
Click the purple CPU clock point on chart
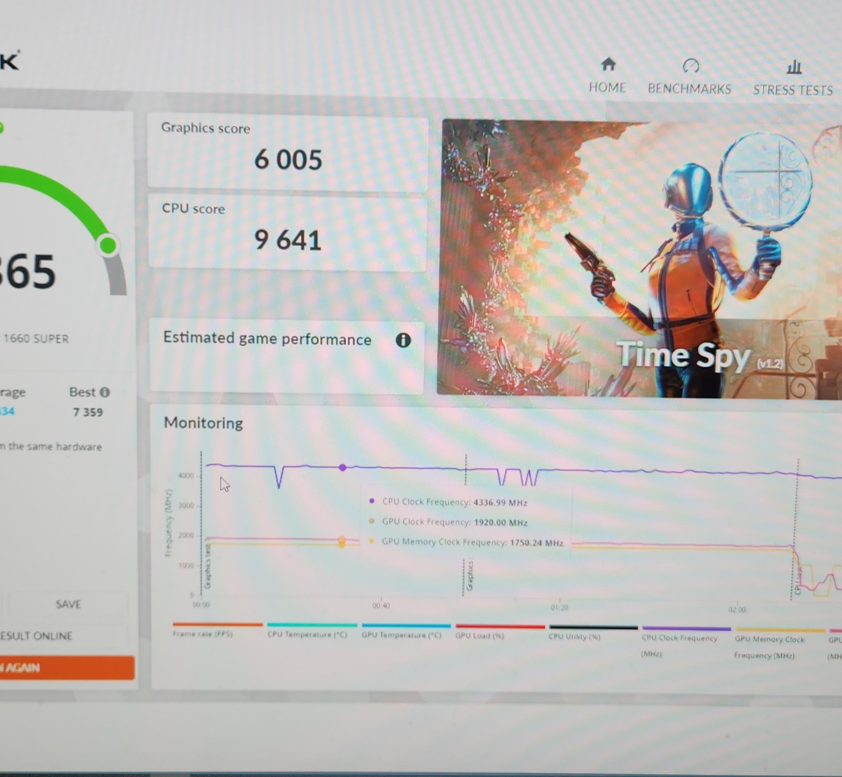click(x=342, y=467)
